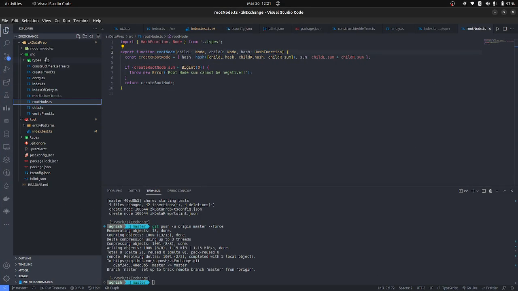518x291 pixels.
Task: Click Prettier status bar item
Action: [x=490, y=288]
